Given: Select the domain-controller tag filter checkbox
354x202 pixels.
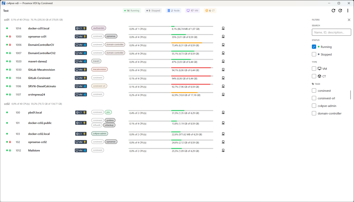Looking at the screenshot, I should (314, 113).
